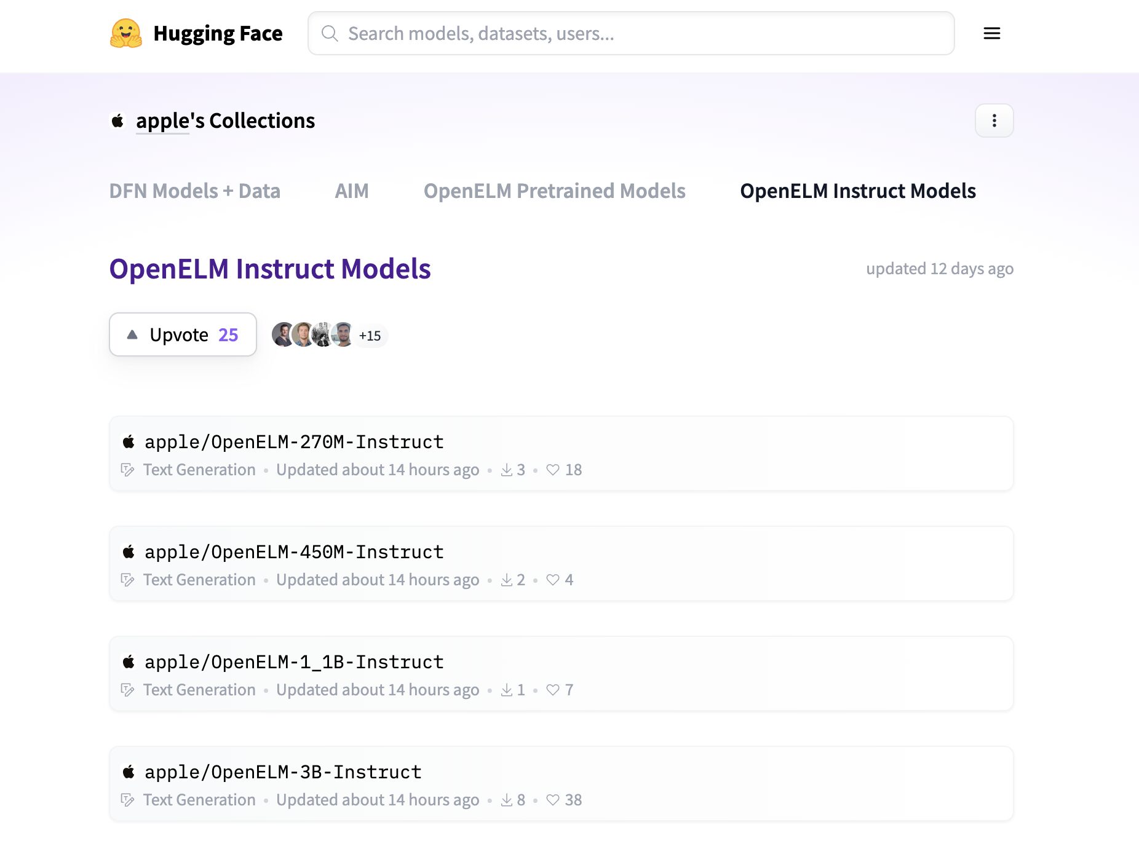Upvote the OpenELM Instruct Models collection
1139x857 pixels.
click(x=183, y=334)
